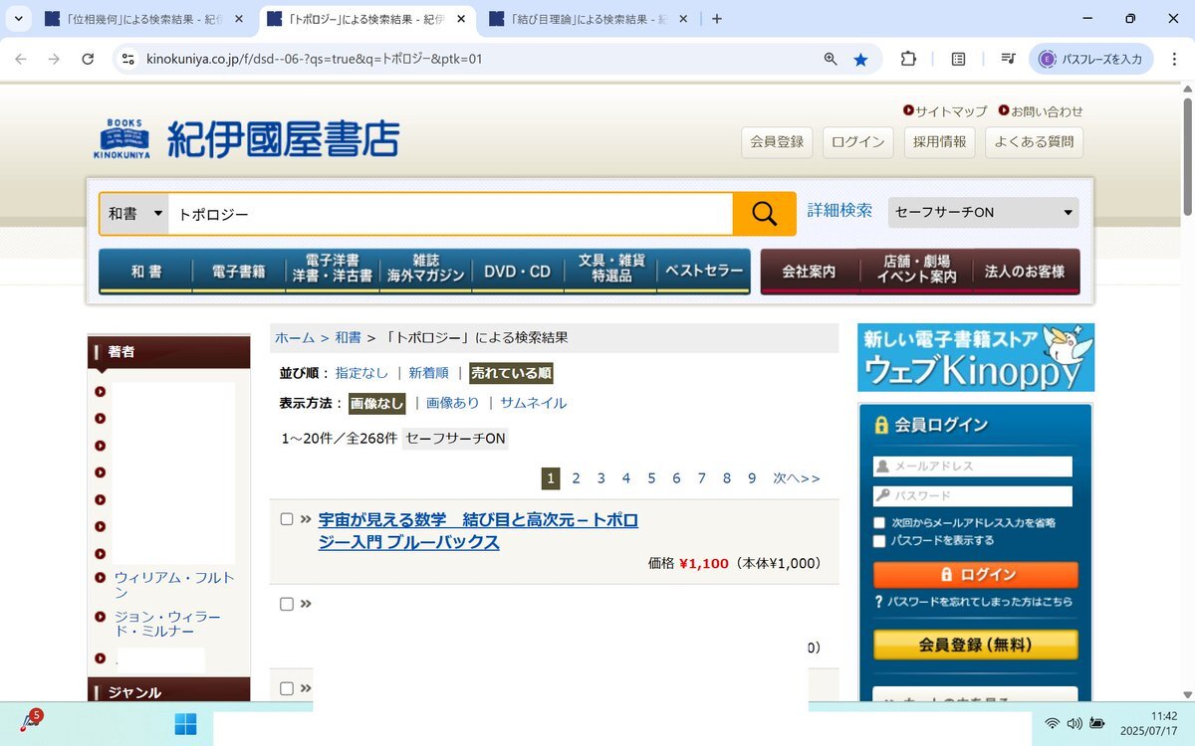Filter by author ウィリアム・フルトン
This screenshot has width=1195, height=746.
click(x=175, y=585)
